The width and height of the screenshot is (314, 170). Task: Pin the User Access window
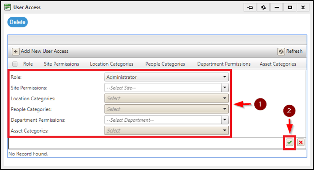click(x=250, y=8)
